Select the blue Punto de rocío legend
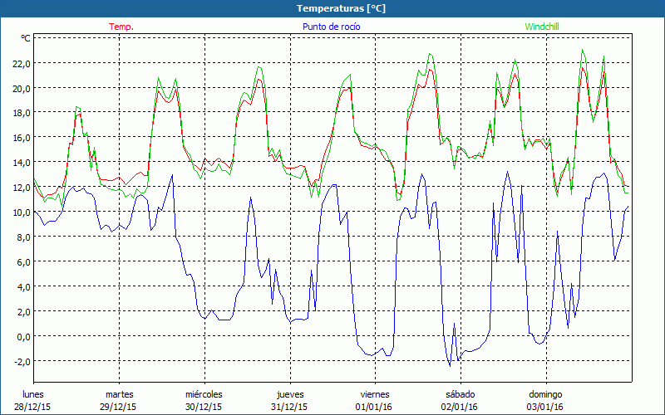The height and width of the screenshot is (415, 665). point(331,27)
